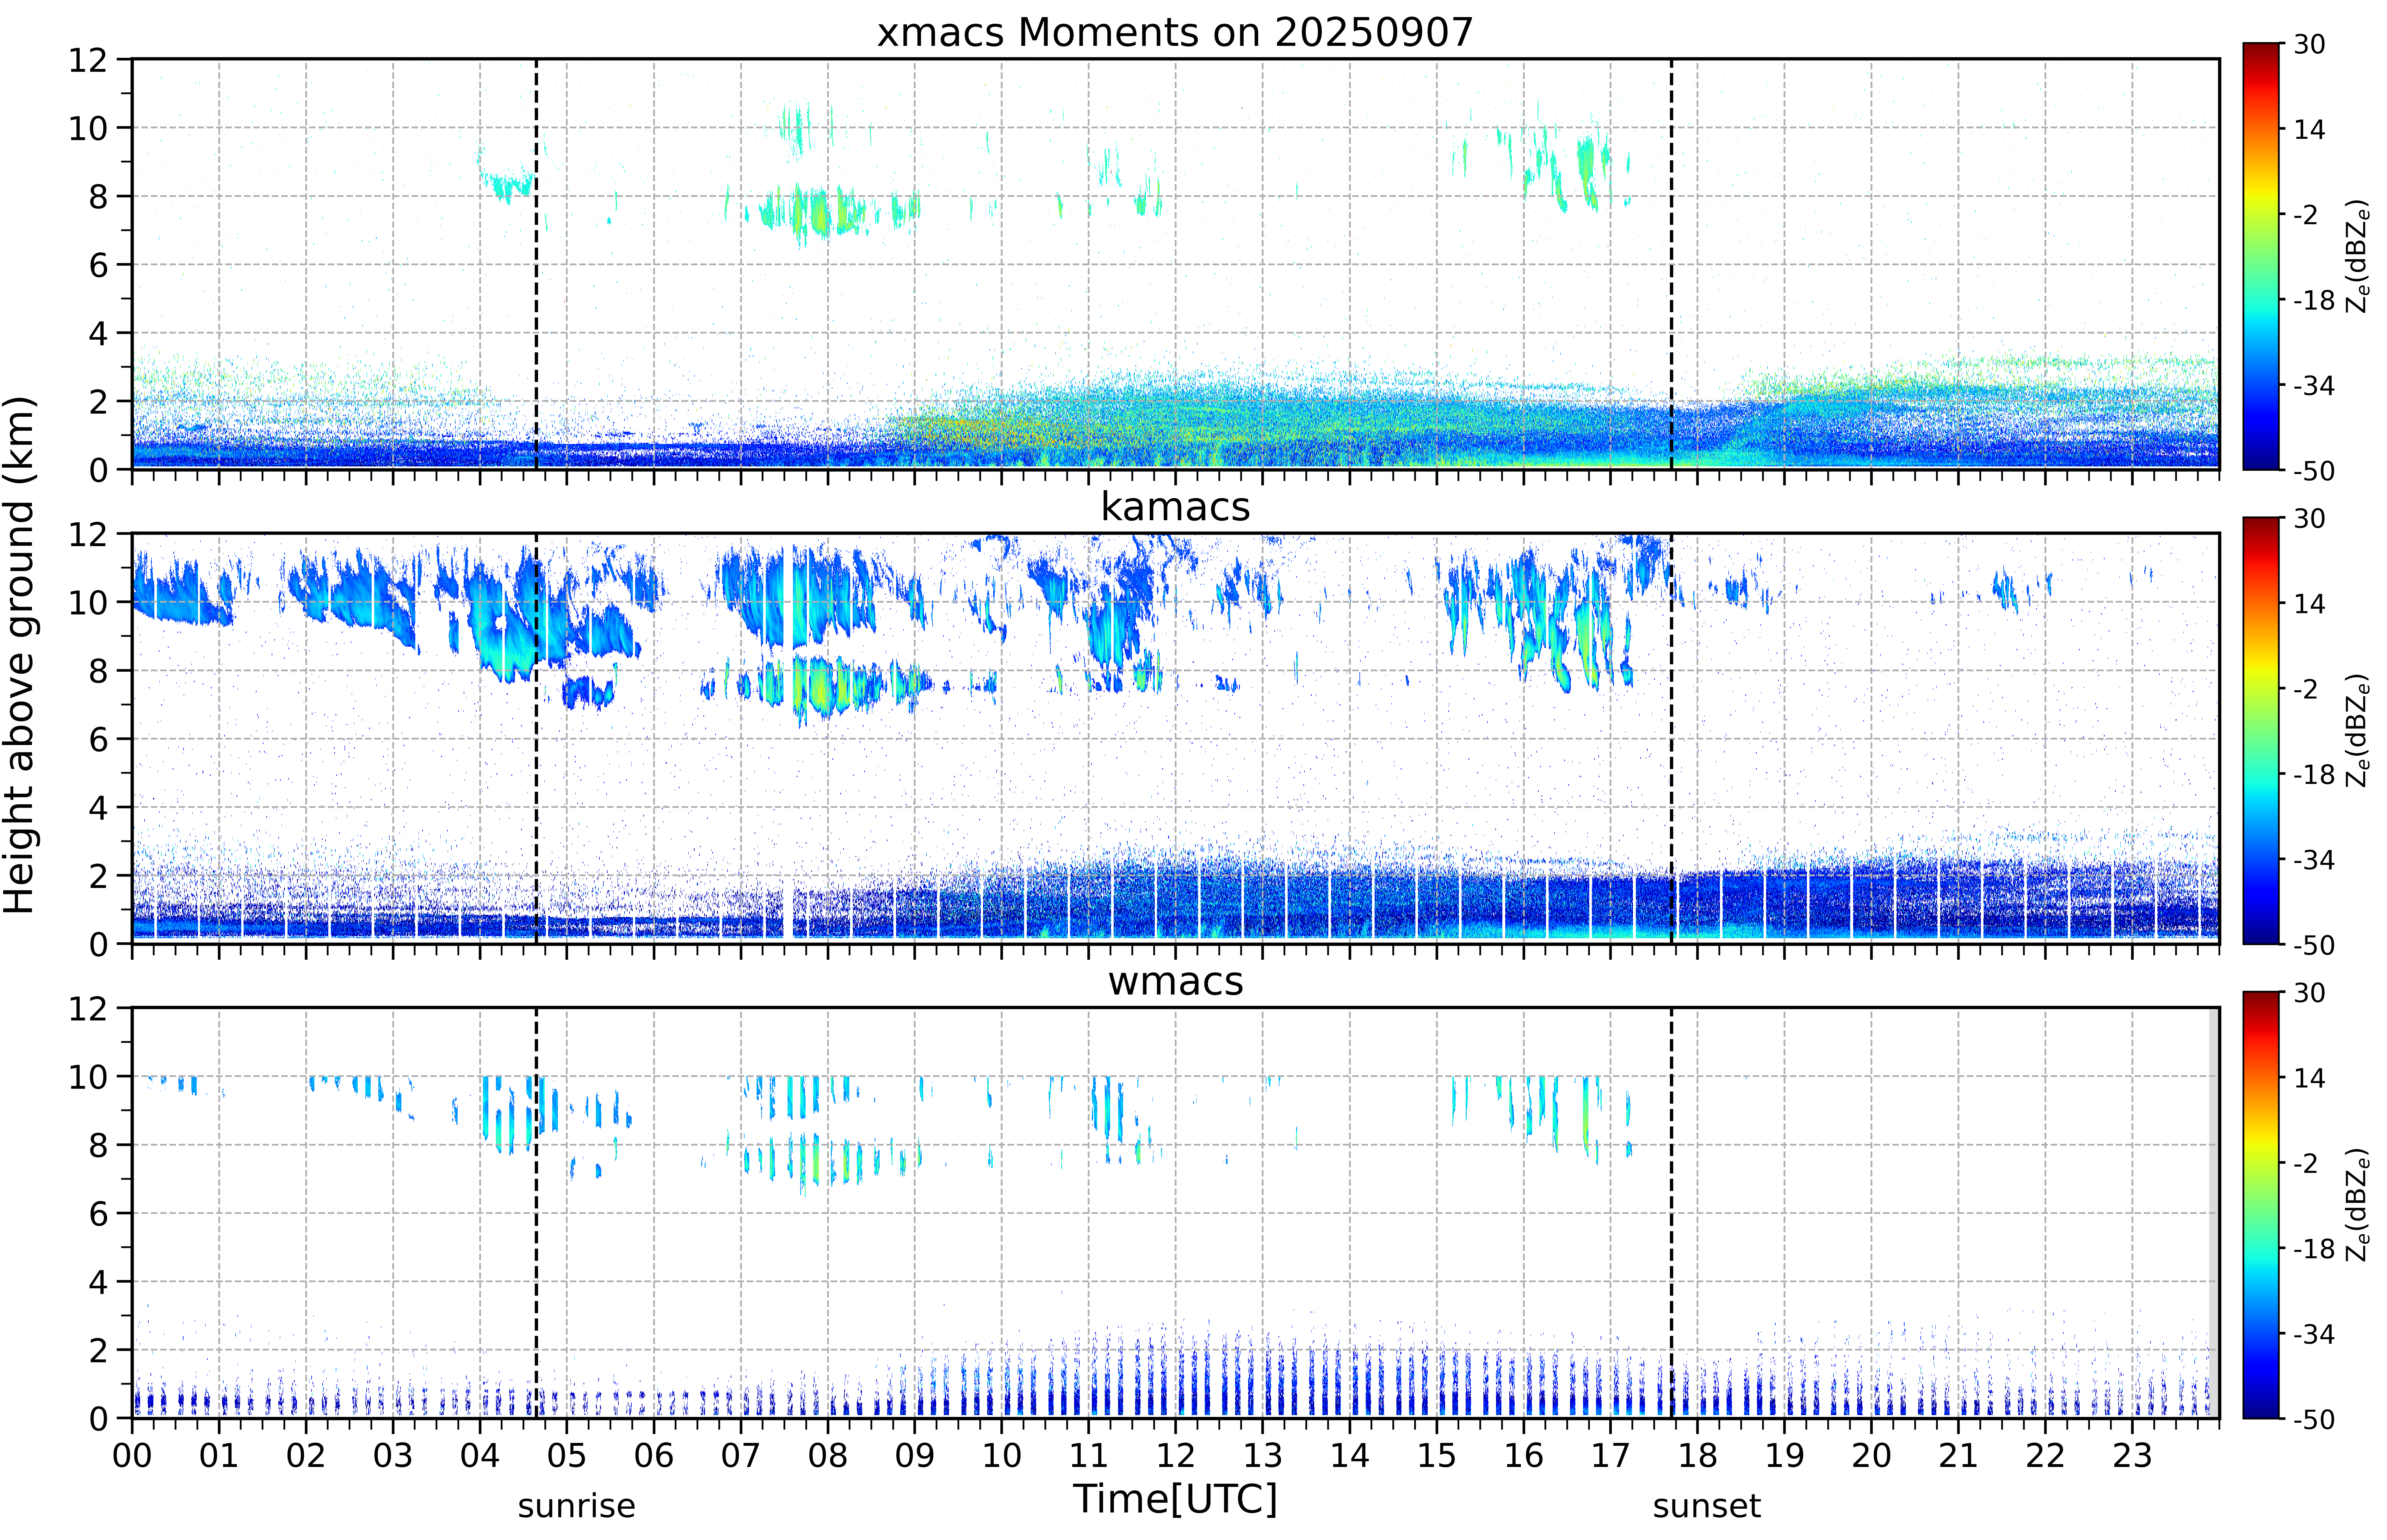Image resolution: width=2387 pixels, height=1540 pixels.
Task: Click the sunrise dashed line in xmacs panel
Action: (536, 264)
